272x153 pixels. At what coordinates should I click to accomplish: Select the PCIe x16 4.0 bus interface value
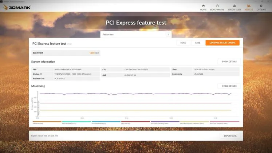pyautogui.click(x=60, y=79)
